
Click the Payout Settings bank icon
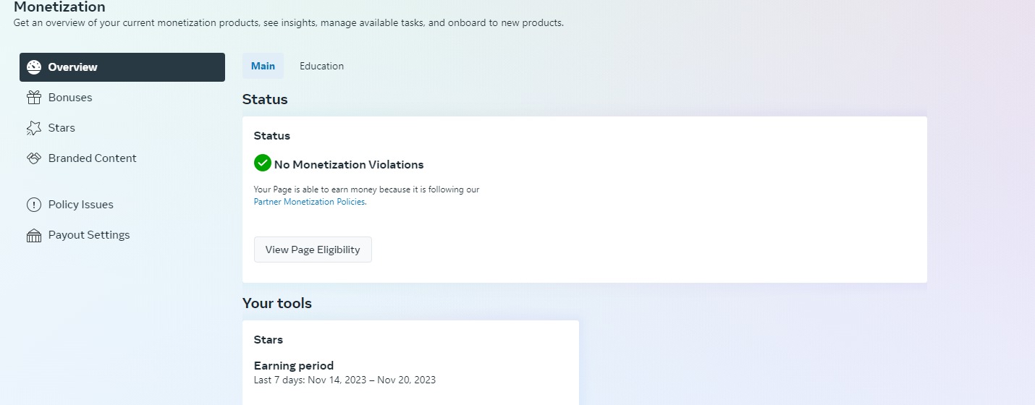34,235
